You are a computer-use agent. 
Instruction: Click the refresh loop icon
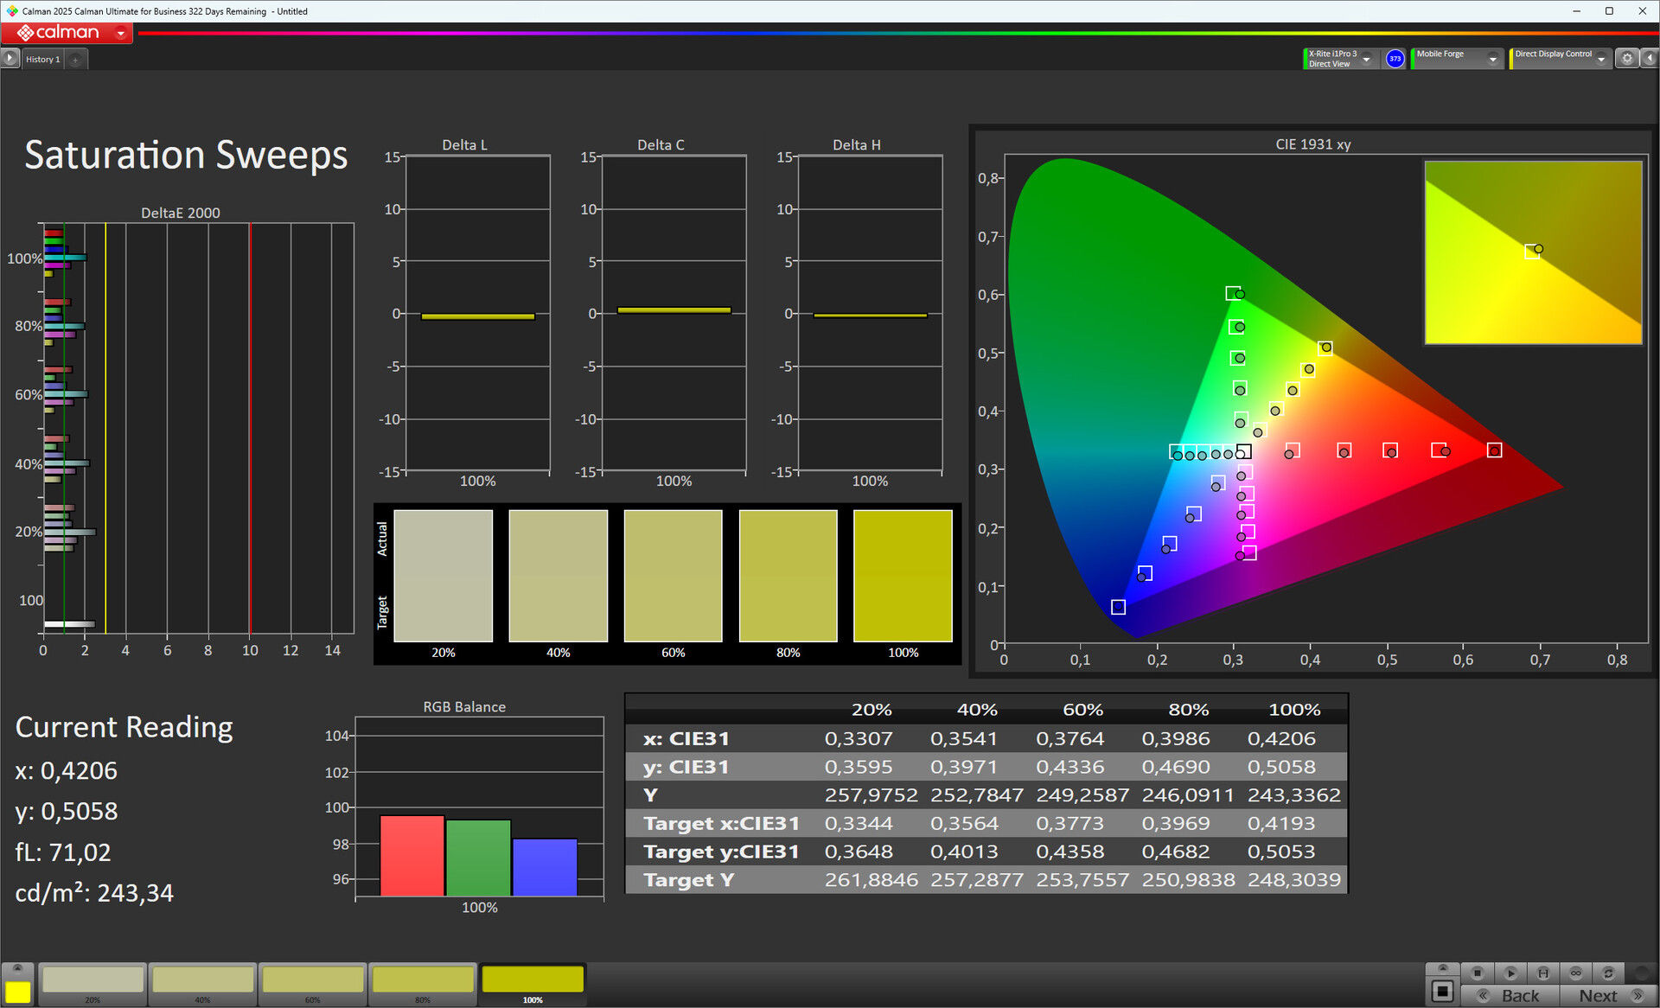coord(1608,973)
